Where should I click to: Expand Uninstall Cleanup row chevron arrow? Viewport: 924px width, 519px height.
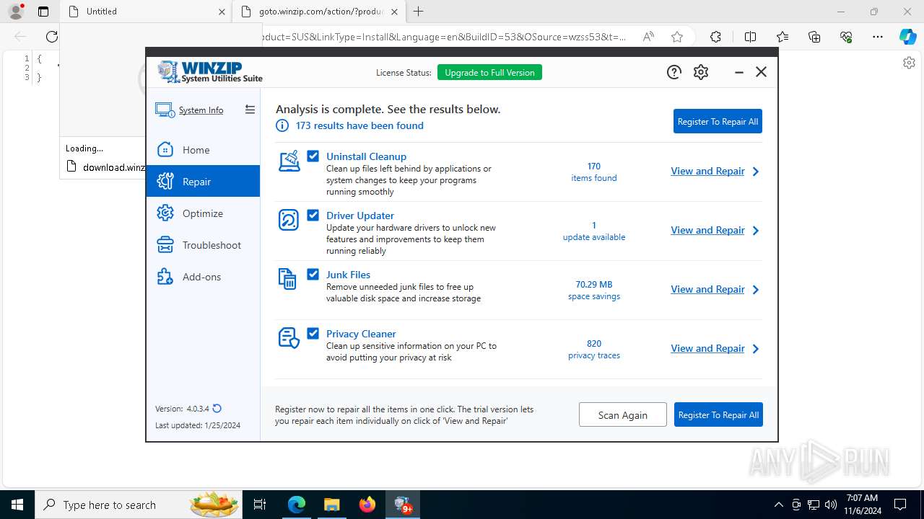[756, 172]
